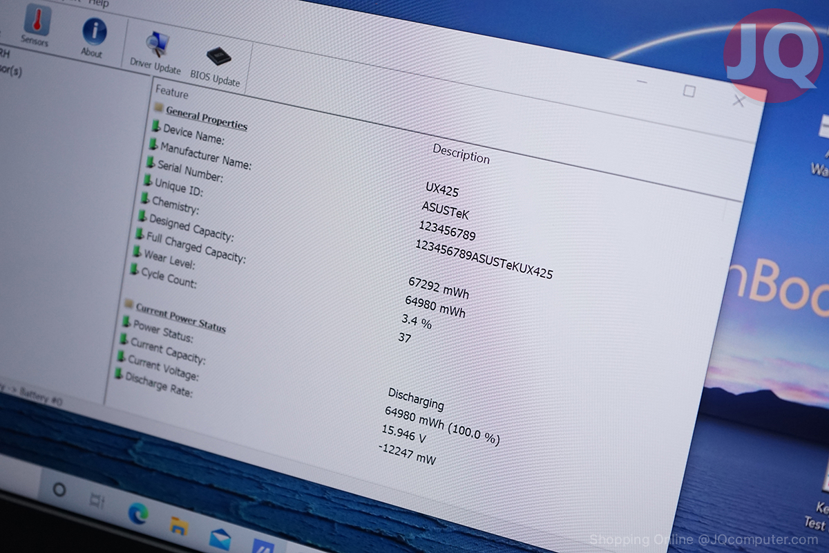
Task: Click the Feature column header
Action: coord(172,91)
